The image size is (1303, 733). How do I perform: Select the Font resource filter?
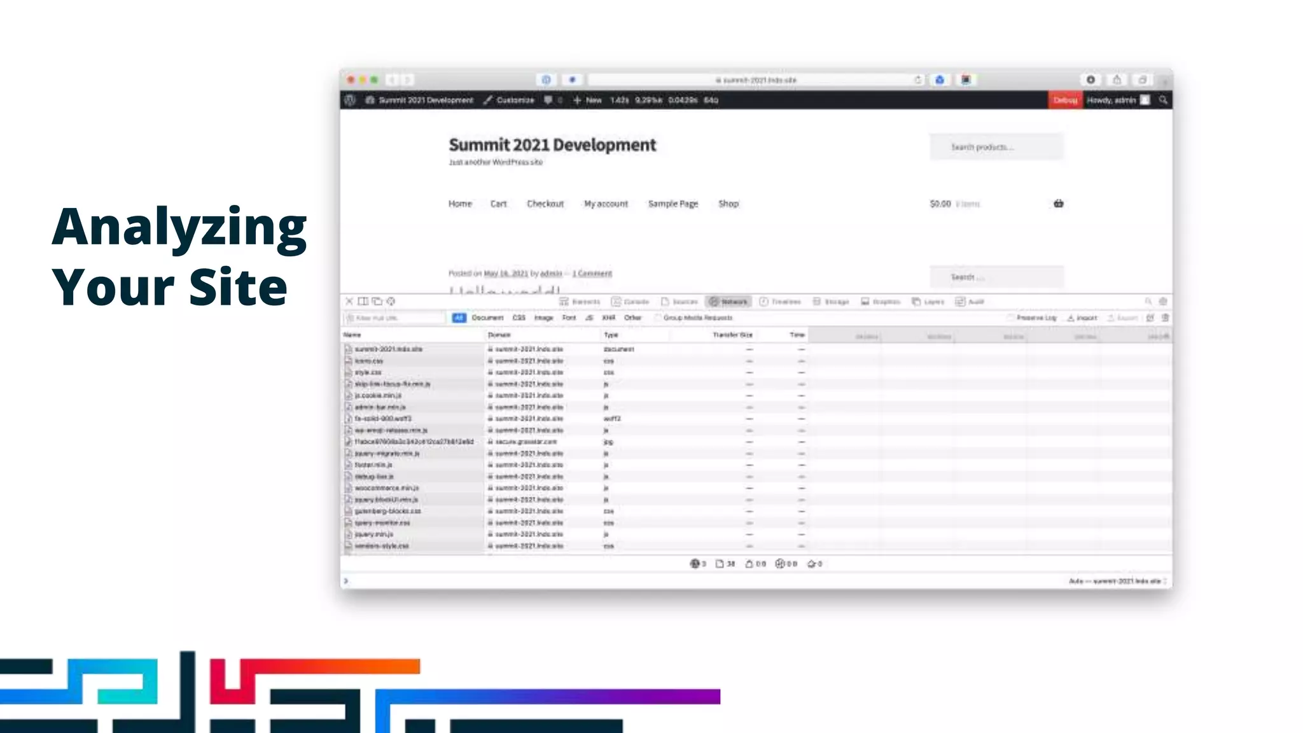[569, 318]
